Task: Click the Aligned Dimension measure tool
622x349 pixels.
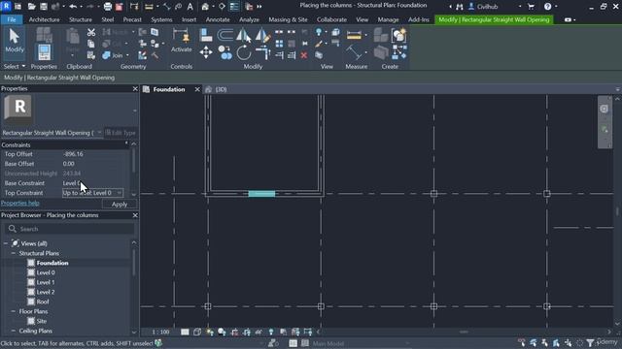Action: pos(354,52)
